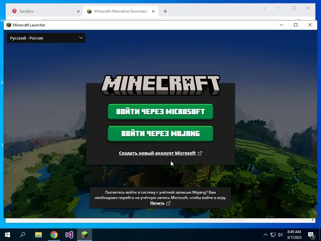Close the Minecraft Alternative Downloads tab
Viewport: 321px width, 241px height.
point(153,11)
